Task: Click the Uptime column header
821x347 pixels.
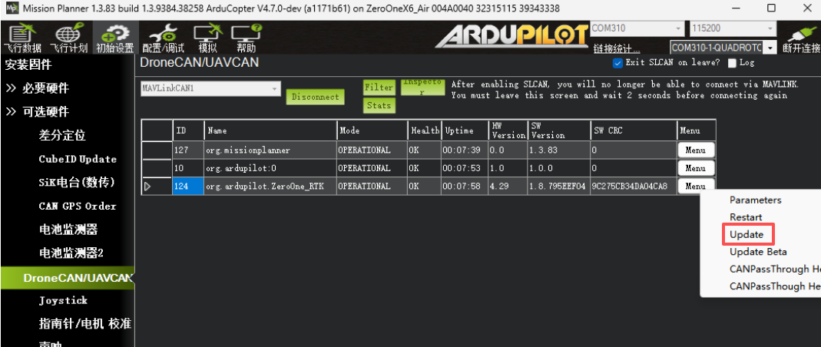Action: [x=465, y=131]
